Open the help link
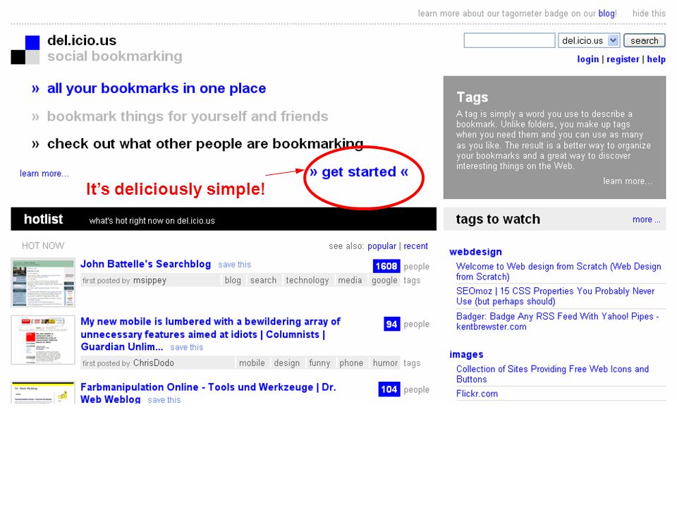677x508 pixels. click(657, 59)
